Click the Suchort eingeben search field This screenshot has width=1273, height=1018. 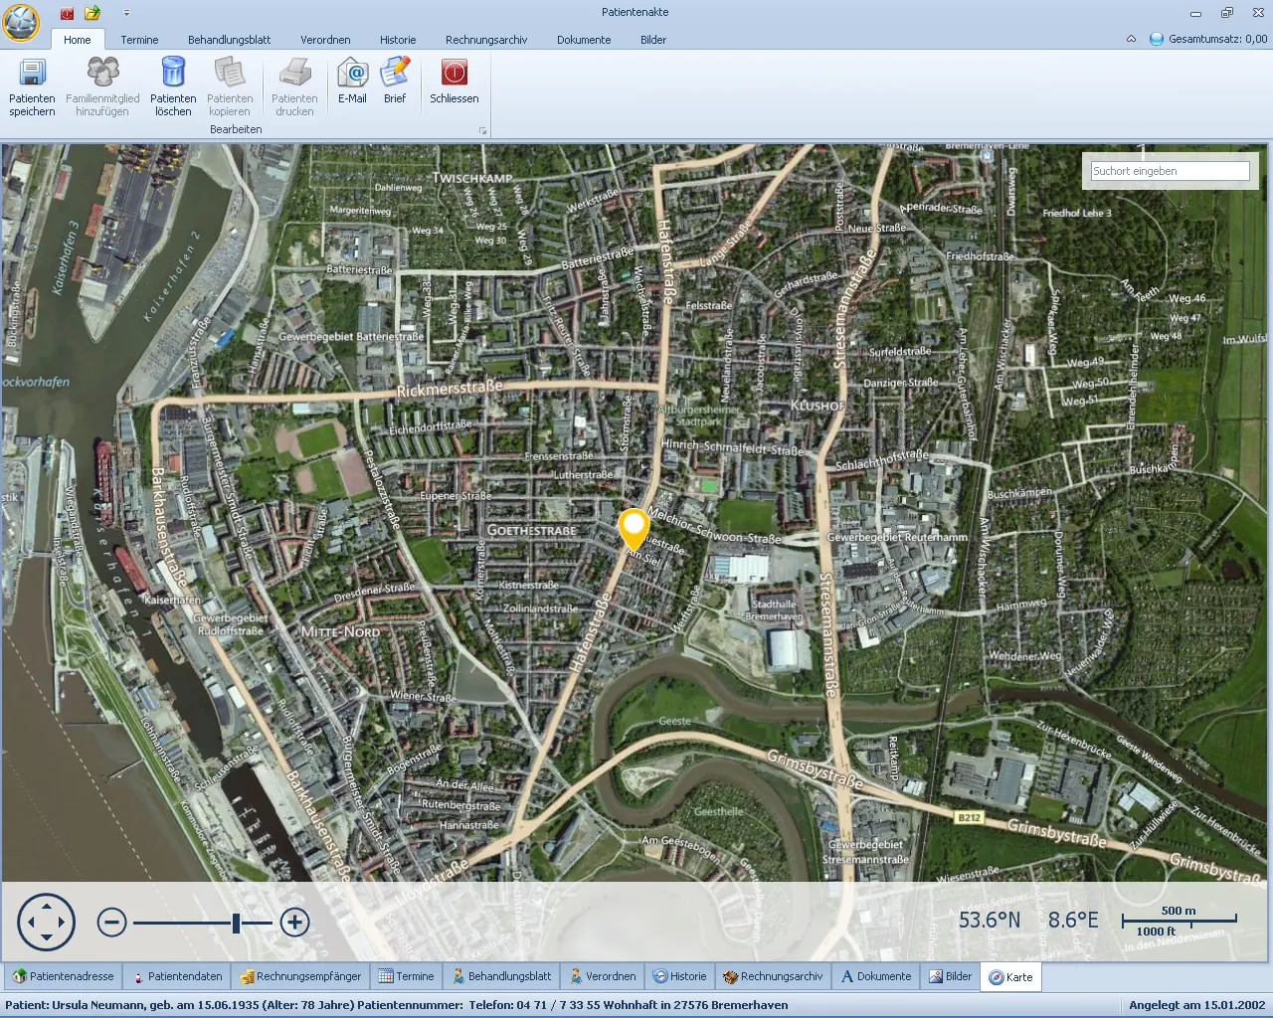click(x=1170, y=171)
